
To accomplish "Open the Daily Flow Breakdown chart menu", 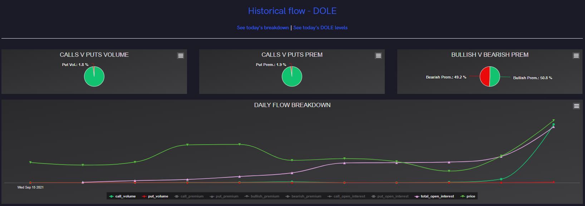I will (576, 106).
